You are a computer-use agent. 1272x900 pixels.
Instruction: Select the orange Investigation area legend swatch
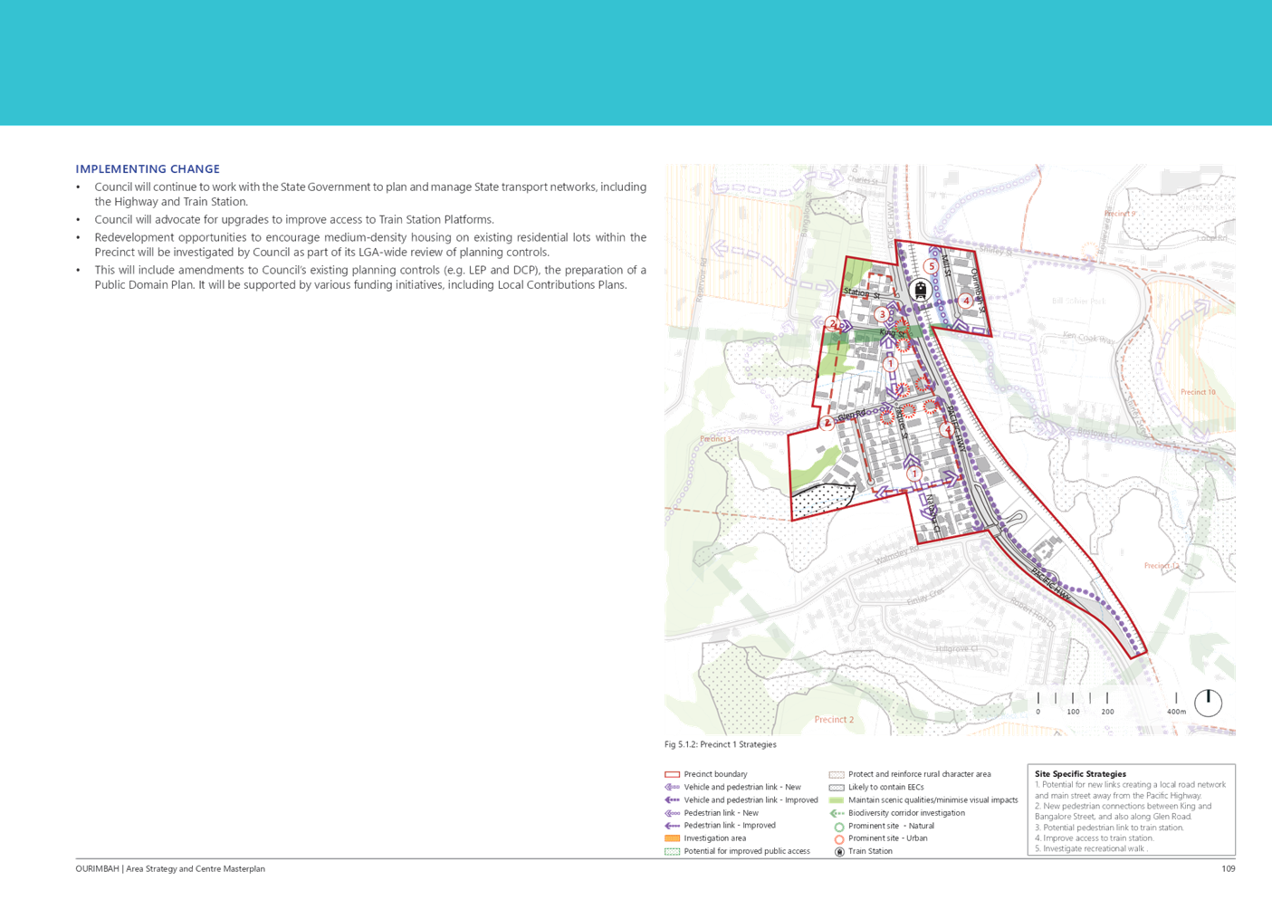[671, 838]
